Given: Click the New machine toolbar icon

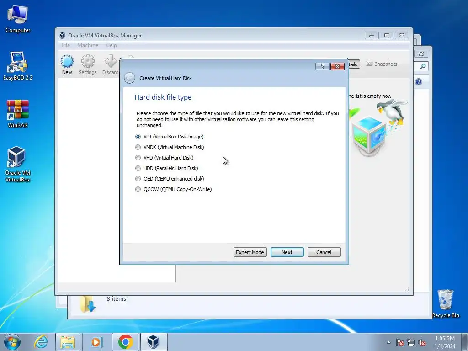Looking at the screenshot, I should [67, 64].
